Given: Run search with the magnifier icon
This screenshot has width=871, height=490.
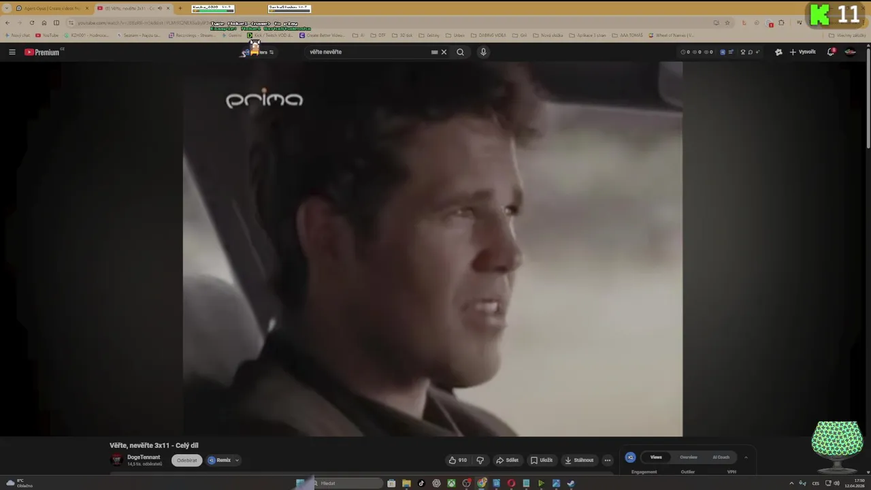Looking at the screenshot, I should (460, 52).
